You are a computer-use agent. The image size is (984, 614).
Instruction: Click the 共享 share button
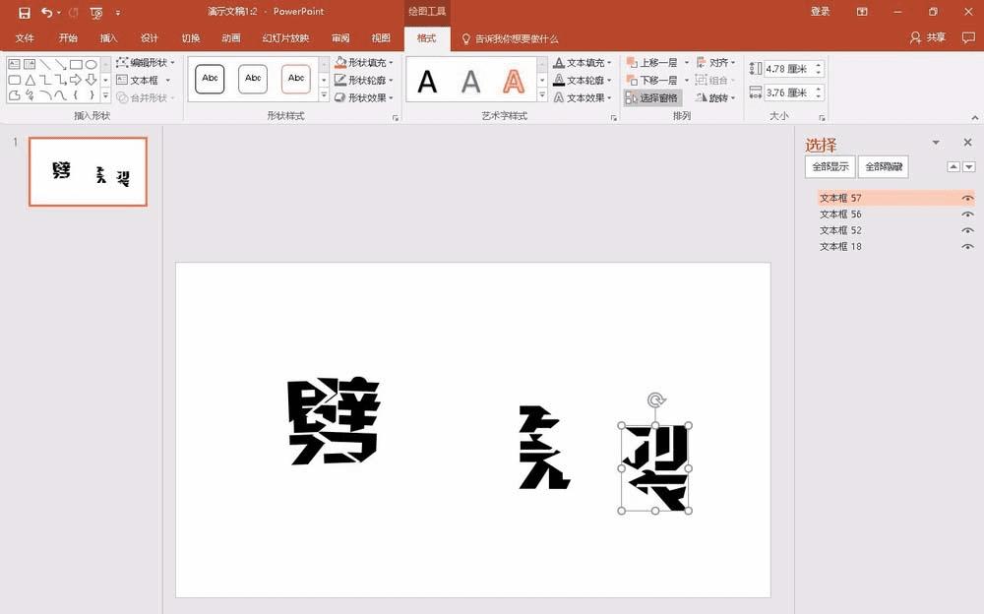coord(928,37)
